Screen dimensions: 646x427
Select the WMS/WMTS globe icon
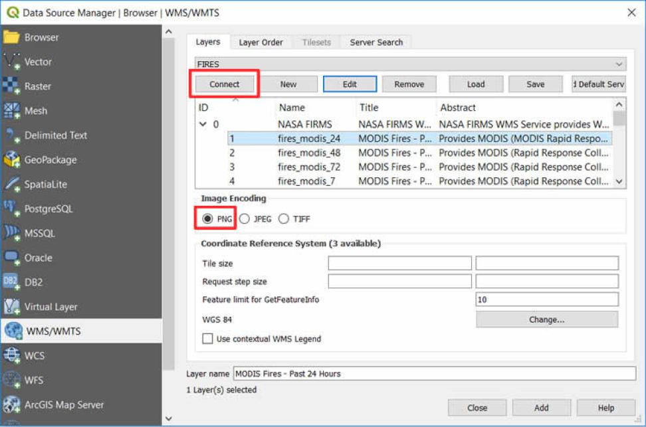coord(13,331)
